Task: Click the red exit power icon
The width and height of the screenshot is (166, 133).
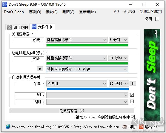Action: [x=141, y=127]
